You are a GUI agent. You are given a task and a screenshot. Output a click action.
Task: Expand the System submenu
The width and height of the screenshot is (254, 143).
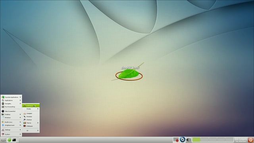click(x=12, y=134)
